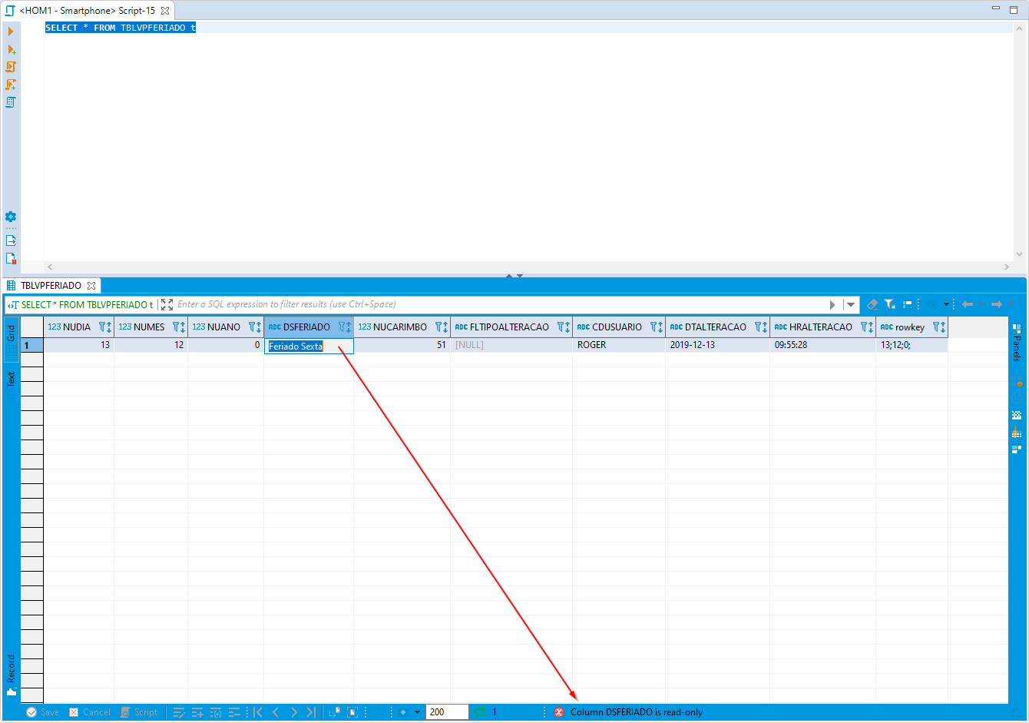This screenshot has height=723, width=1029.
Task: Click the grid export icon in the bottom toolbar
Action: tap(334, 712)
